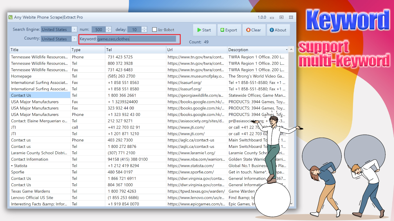This screenshot has width=394, height=221.
Task: Click the "call" type cell
Action: click(x=88, y=127)
